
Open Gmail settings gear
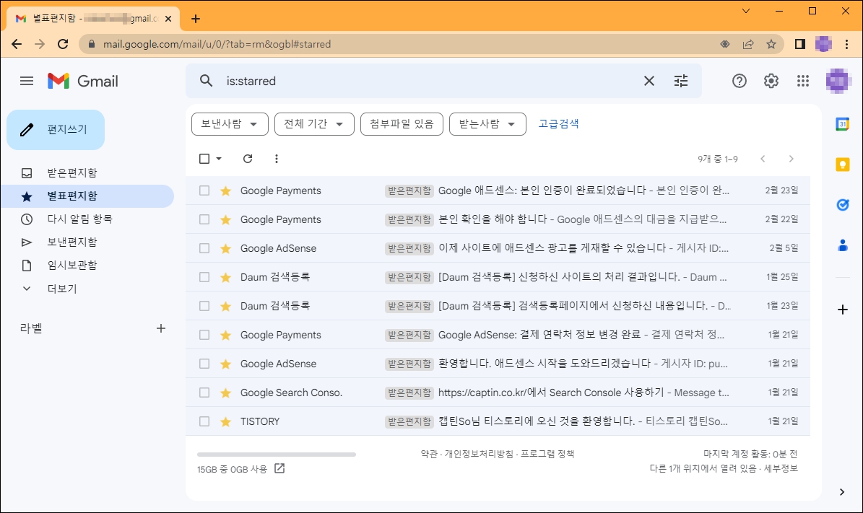coord(771,81)
